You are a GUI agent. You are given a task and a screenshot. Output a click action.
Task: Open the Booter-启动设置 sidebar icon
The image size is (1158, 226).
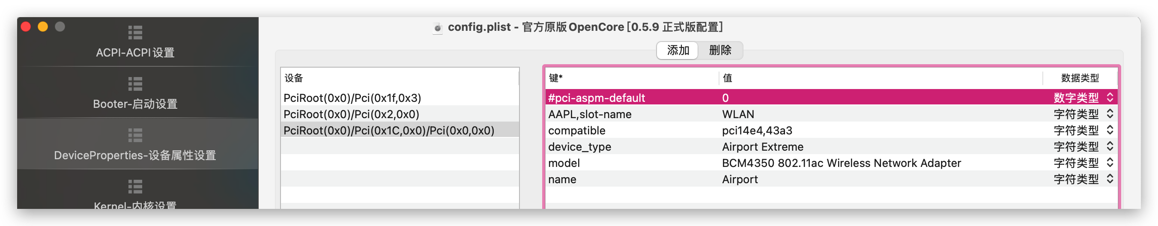(x=135, y=84)
